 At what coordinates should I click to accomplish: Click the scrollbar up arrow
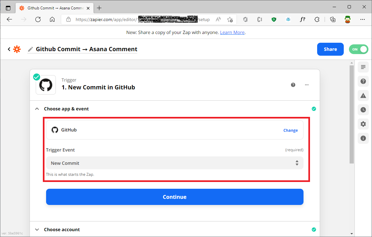(x=352, y=63)
